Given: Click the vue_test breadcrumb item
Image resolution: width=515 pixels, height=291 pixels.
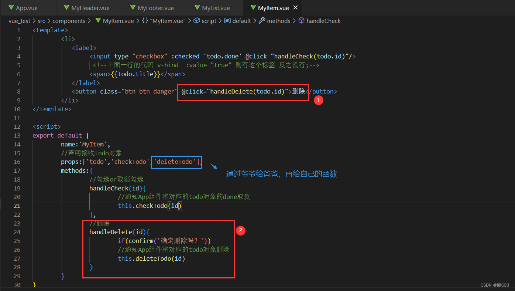Looking at the screenshot, I should pyautogui.click(x=19, y=21).
